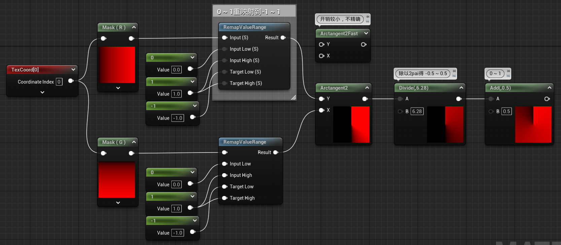Click the Input (S) pin on RemapValueRange
561x245 pixels.
click(225, 38)
